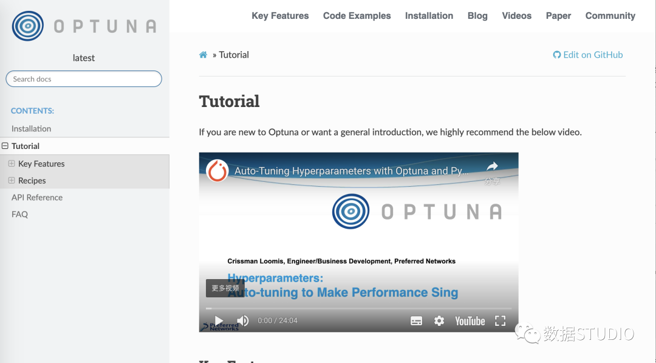The width and height of the screenshot is (656, 363).
Task: Enter fullscreen video mode
Action: (500, 320)
